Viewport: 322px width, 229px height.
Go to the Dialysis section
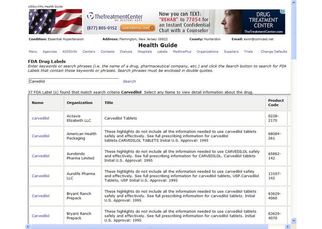pos(126,51)
